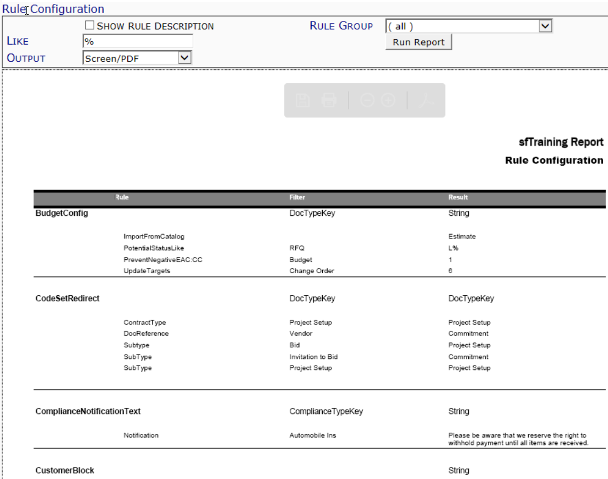Screen dimensions: 608x479
Task: Open the Rule Group dropdown
Action: pos(469,26)
